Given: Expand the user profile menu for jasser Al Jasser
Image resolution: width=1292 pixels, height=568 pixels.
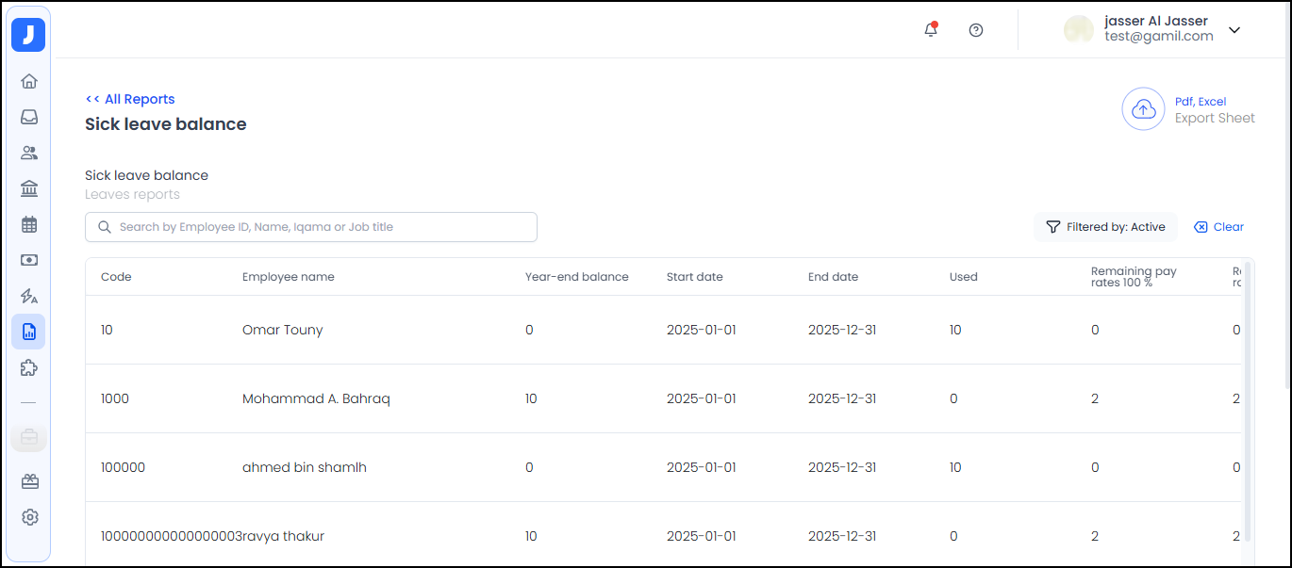Looking at the screenshot, I should coord(1234,30).
